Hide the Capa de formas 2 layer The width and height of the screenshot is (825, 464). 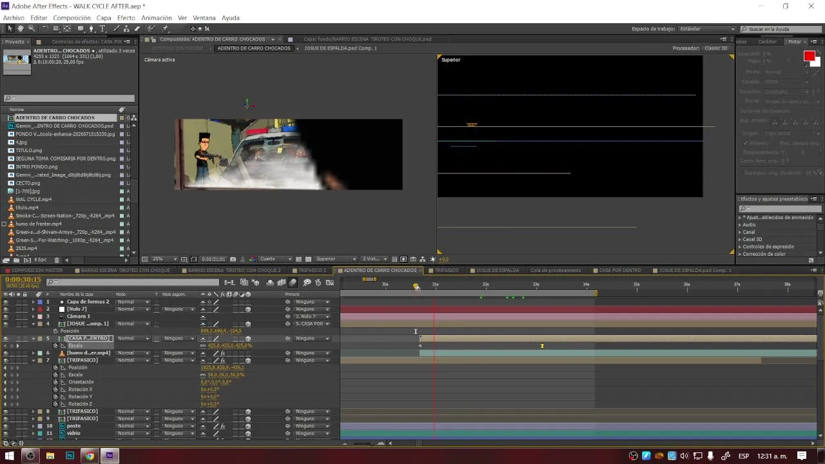[x=6, y=302]
